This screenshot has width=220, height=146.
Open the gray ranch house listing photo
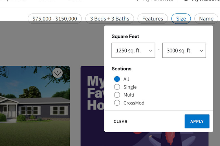pos(35,106)
